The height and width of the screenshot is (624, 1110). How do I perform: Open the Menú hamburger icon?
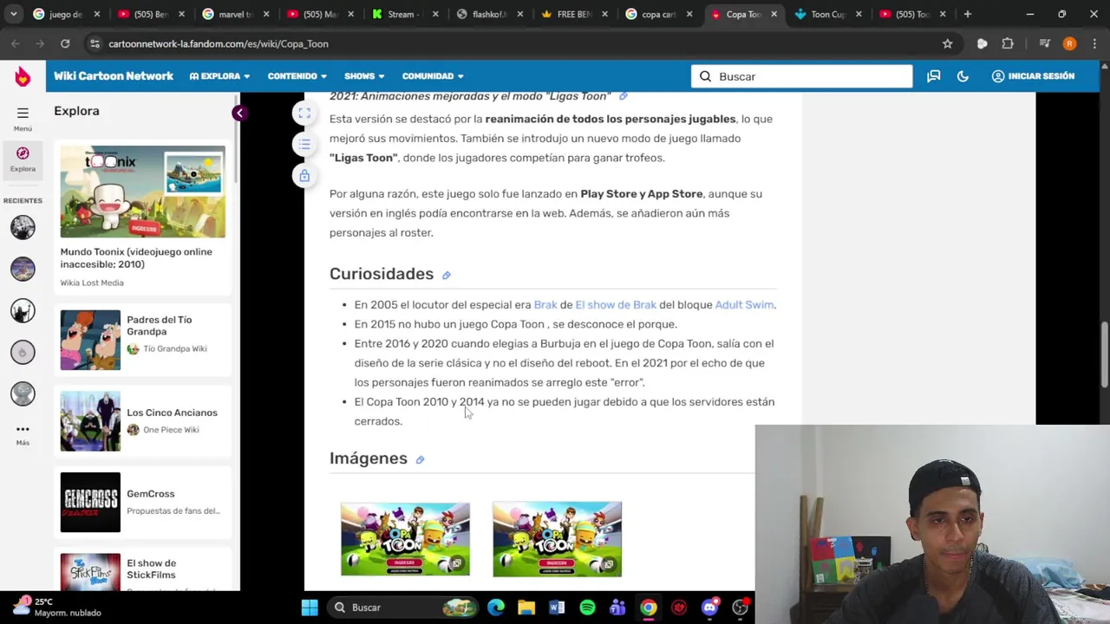(x=23, y=113)
